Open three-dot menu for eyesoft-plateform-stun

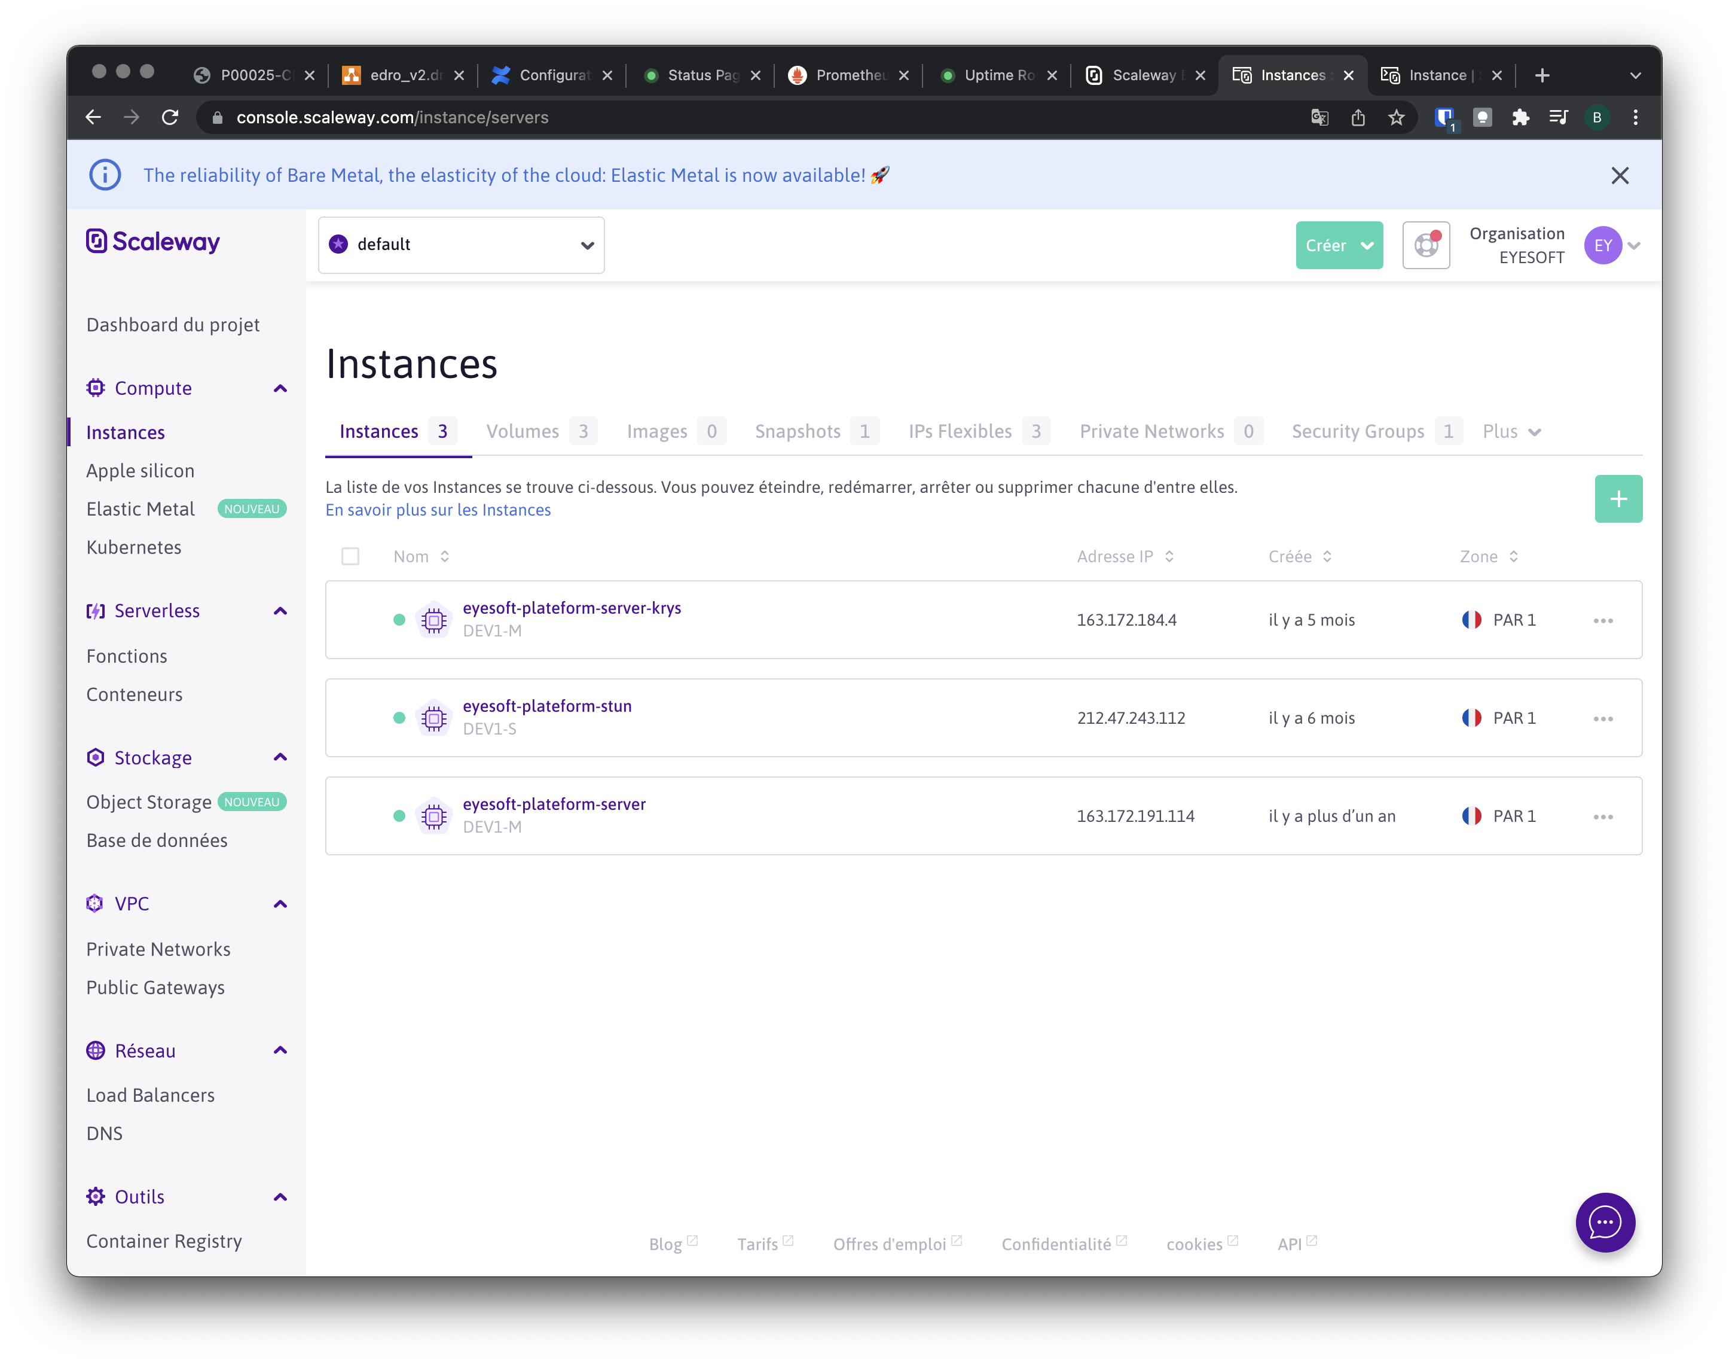tap(1603, 719)
